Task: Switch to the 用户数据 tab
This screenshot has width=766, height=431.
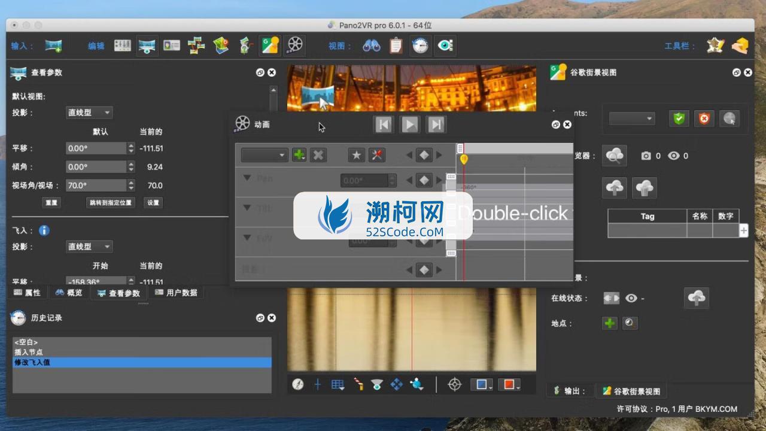Action: 176,293
